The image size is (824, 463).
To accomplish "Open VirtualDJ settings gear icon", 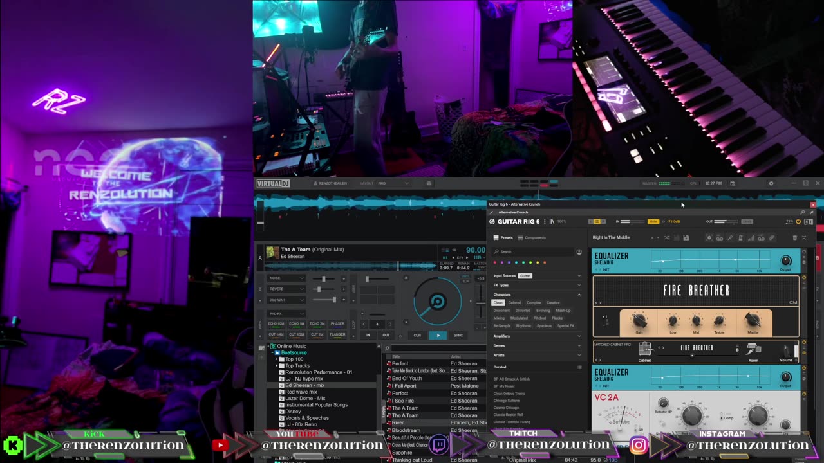I will [771, 183].
